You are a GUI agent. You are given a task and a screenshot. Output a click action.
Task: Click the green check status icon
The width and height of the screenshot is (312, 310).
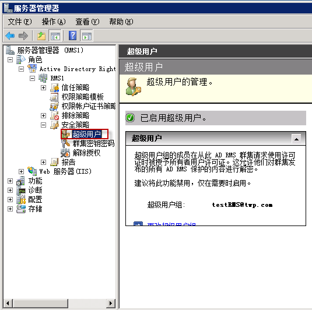coord(130,118)
